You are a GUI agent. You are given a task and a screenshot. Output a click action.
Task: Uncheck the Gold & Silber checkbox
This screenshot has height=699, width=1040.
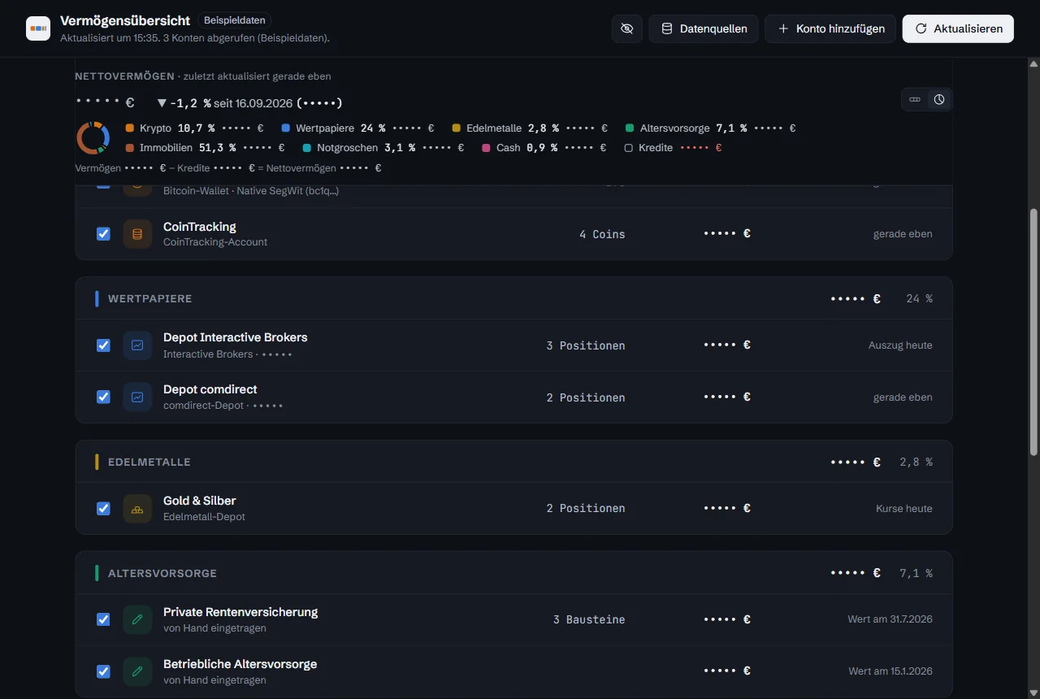tap(103, 509)
